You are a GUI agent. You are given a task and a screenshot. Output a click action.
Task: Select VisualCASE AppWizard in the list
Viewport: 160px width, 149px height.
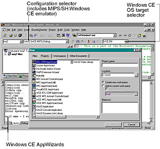(46, 89)
